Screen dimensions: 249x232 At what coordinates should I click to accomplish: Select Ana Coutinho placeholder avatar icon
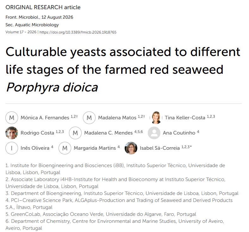point(154,133)
